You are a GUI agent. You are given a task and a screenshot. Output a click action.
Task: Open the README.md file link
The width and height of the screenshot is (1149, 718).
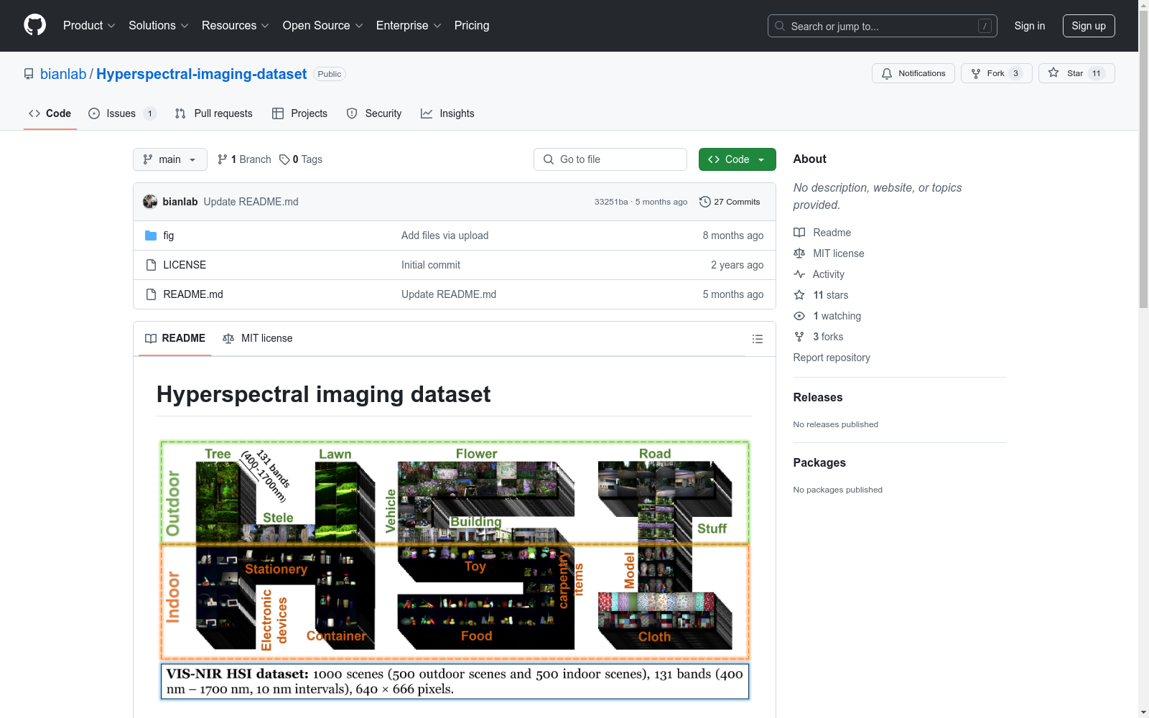[x=193, y=294]
